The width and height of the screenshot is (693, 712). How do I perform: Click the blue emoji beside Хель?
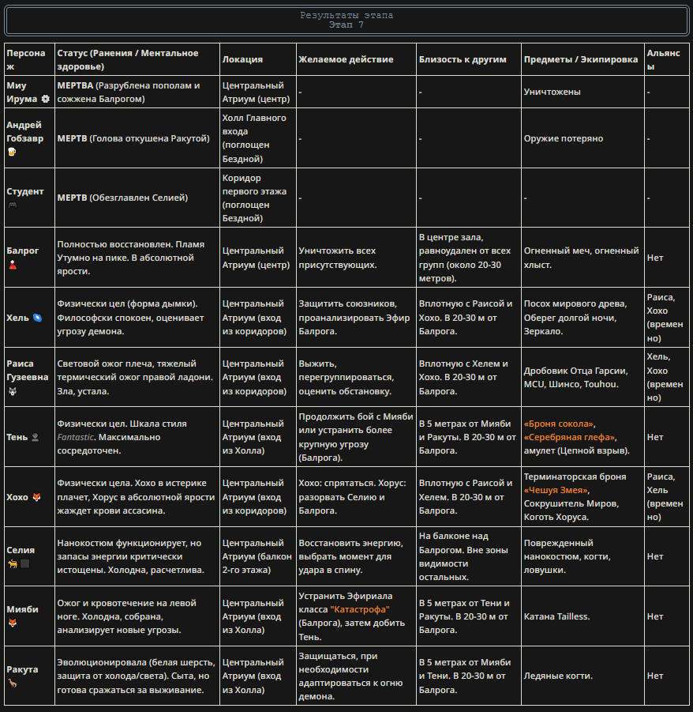[37, 318]
